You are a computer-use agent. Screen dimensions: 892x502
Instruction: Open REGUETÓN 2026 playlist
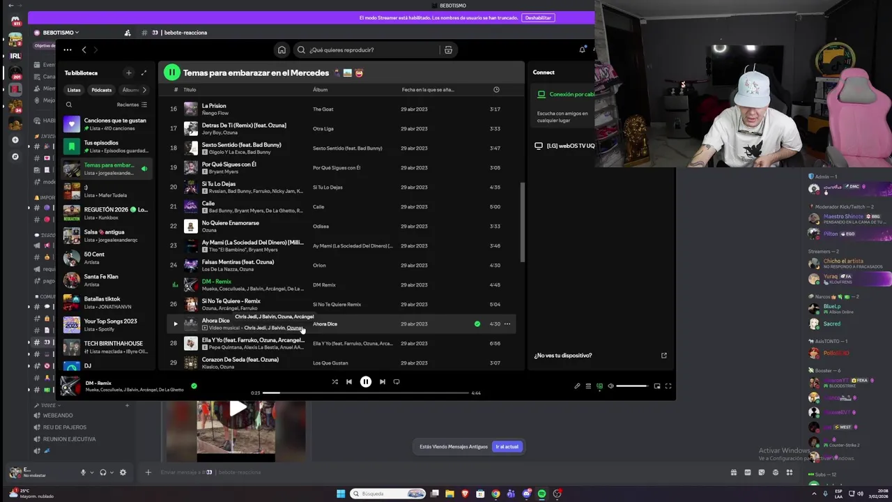(106, 213)
